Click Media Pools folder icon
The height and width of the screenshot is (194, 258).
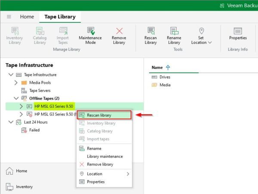coord(24,83)
